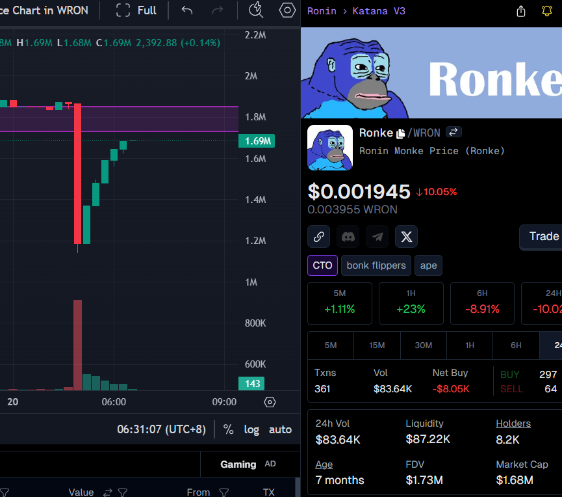Click the tall red volume bar
562x497 pixels.
coord(77,345)
